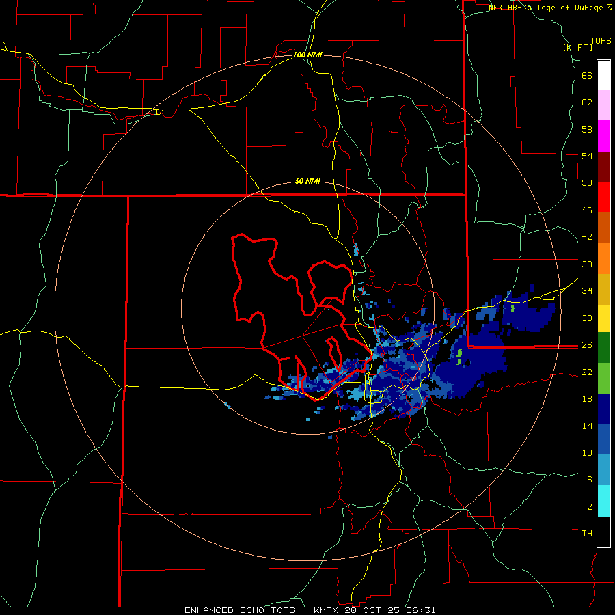615x615 pixels.
Task: Click the "NEXLAB-College of DuPage" credit text
Action: [x=545, y=8]
